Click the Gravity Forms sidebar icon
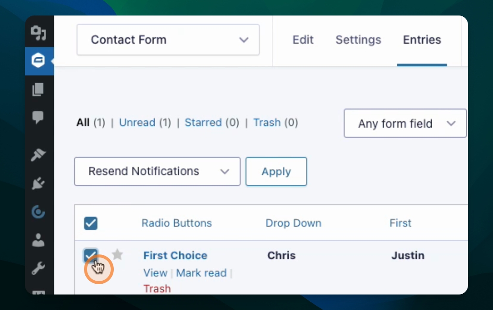Viewport: 493px width, 310px height. (38, 61)
